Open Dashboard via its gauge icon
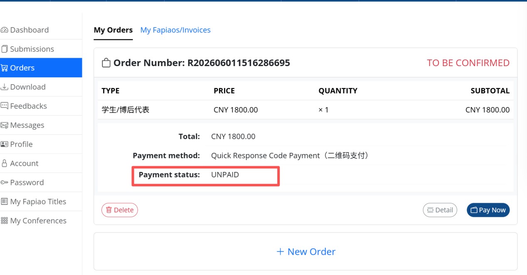The height and width of the screenshot is (275, 527). click(x=5, y=30)
